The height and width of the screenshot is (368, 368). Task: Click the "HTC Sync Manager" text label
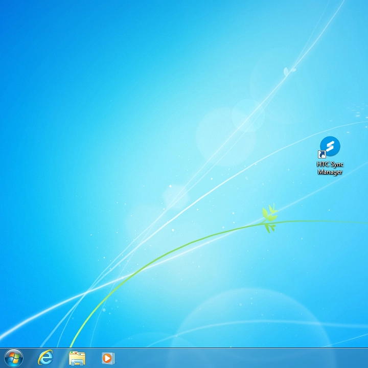[x=330, y=168]
